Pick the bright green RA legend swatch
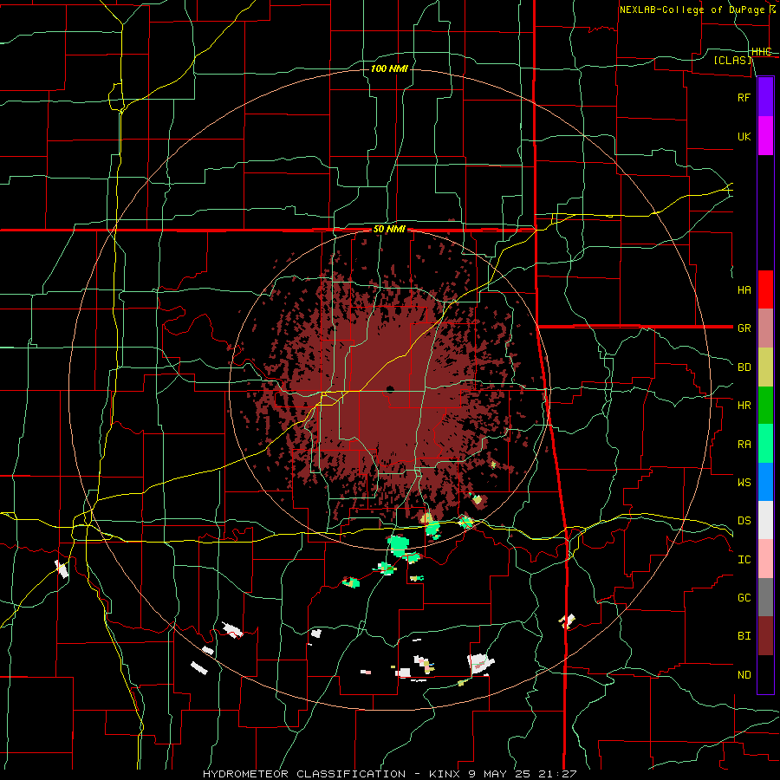The image size is (780, 780). (765, 444)
